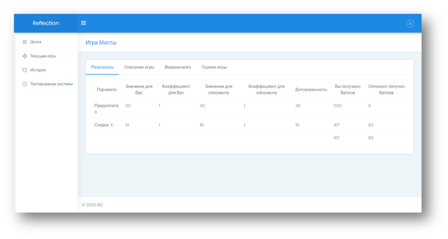This screenshot has width=448, height=239.
Task: Click agreement value 15 in Скидка row
Action: pos(297,125)
